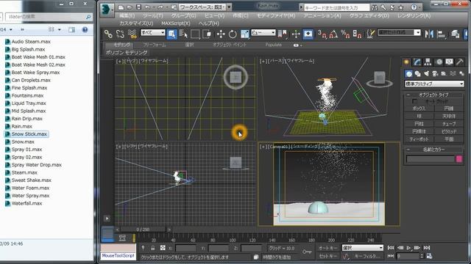Select the Cameras category icon
The width and height of the screenshot is (471, 264).
[435, 73]
